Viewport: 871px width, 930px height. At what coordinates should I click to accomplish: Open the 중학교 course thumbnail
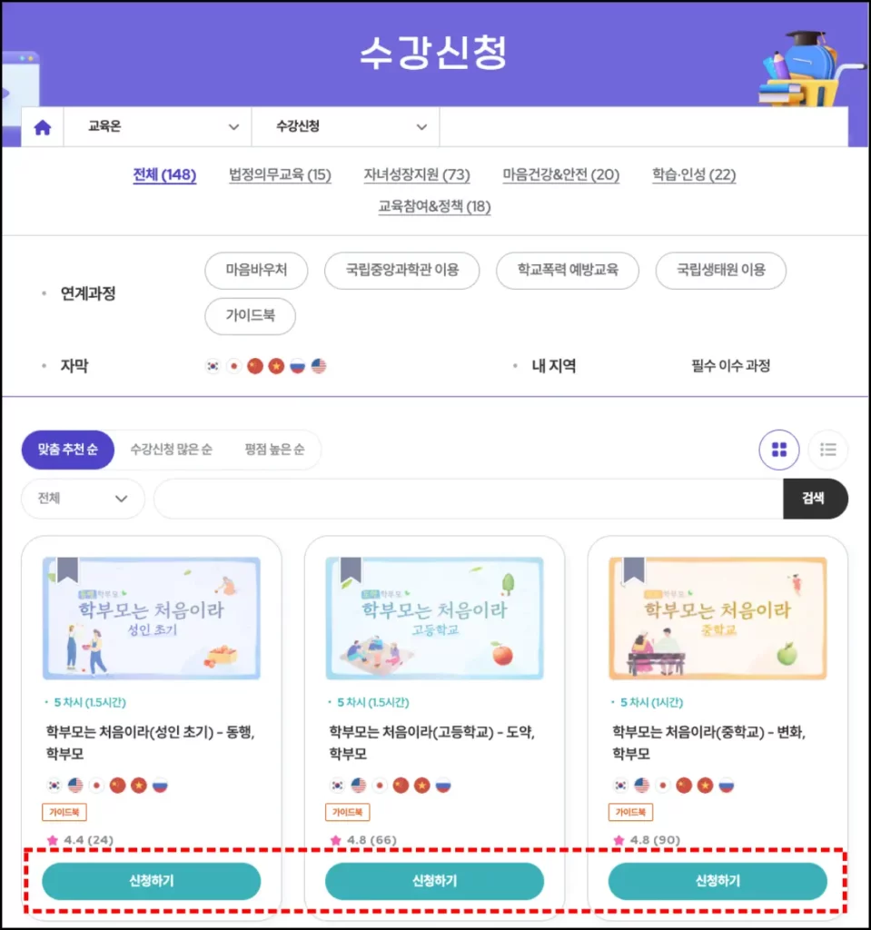click(718, 618)
